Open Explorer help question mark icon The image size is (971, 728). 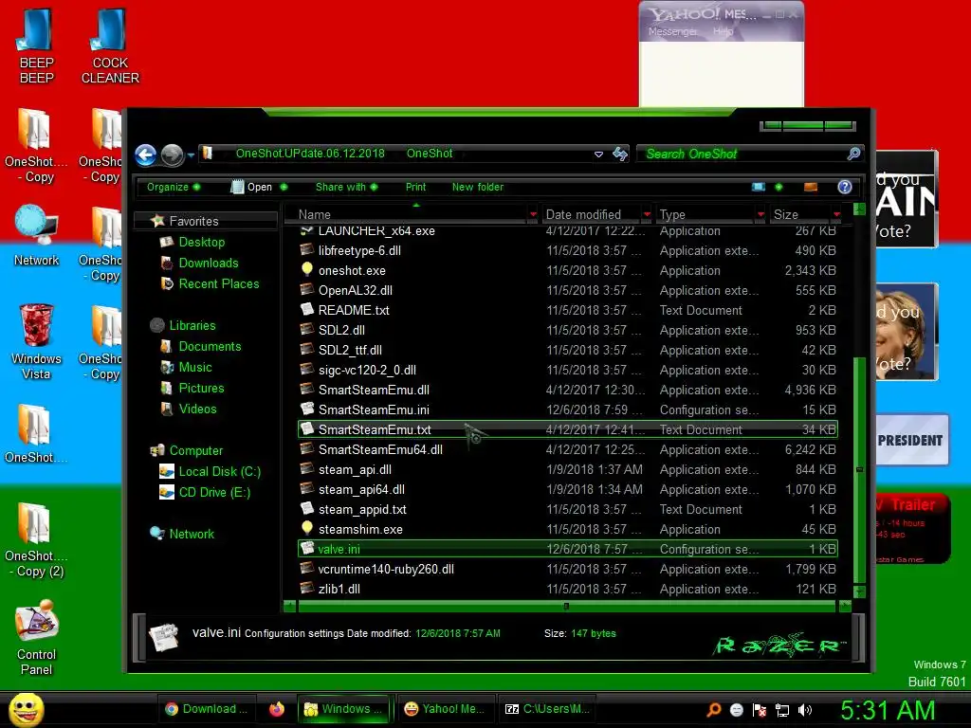[x=845, y=187]
